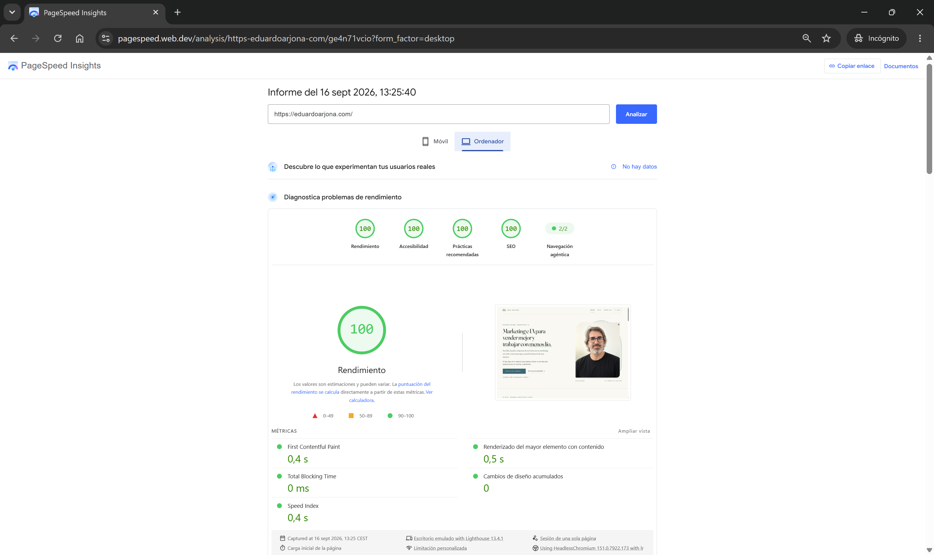Open the tab search dropdown arrow

pos(12,12)
